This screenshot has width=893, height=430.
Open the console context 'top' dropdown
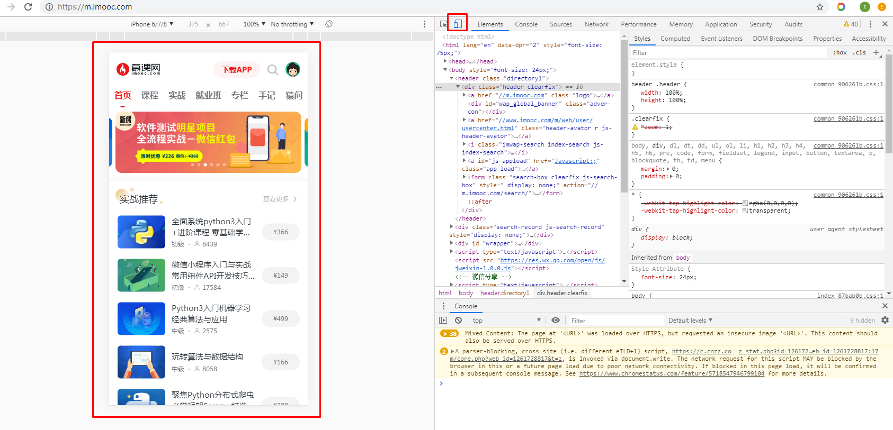point(506,321)
